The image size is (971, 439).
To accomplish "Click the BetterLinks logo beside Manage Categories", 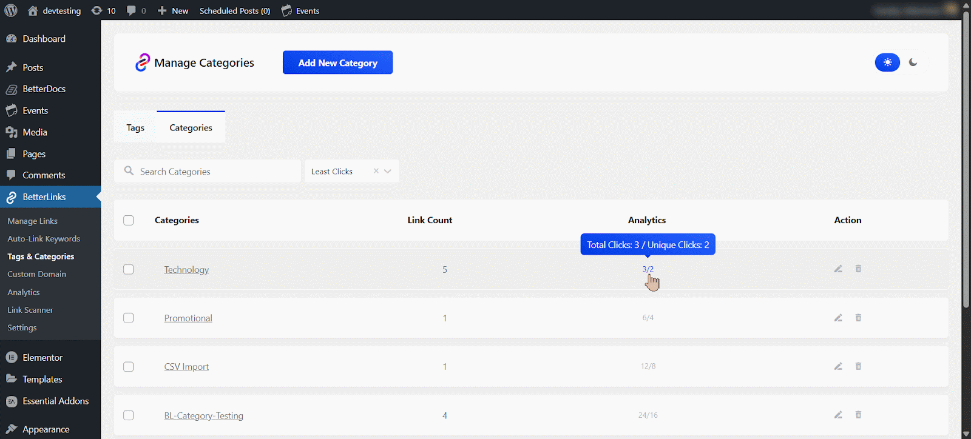I will pyautogui.click(x=142, y=62).
